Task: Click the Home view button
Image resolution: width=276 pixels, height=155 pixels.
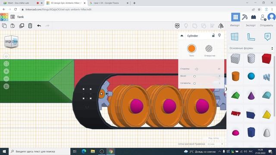Action: coord(6,56)
